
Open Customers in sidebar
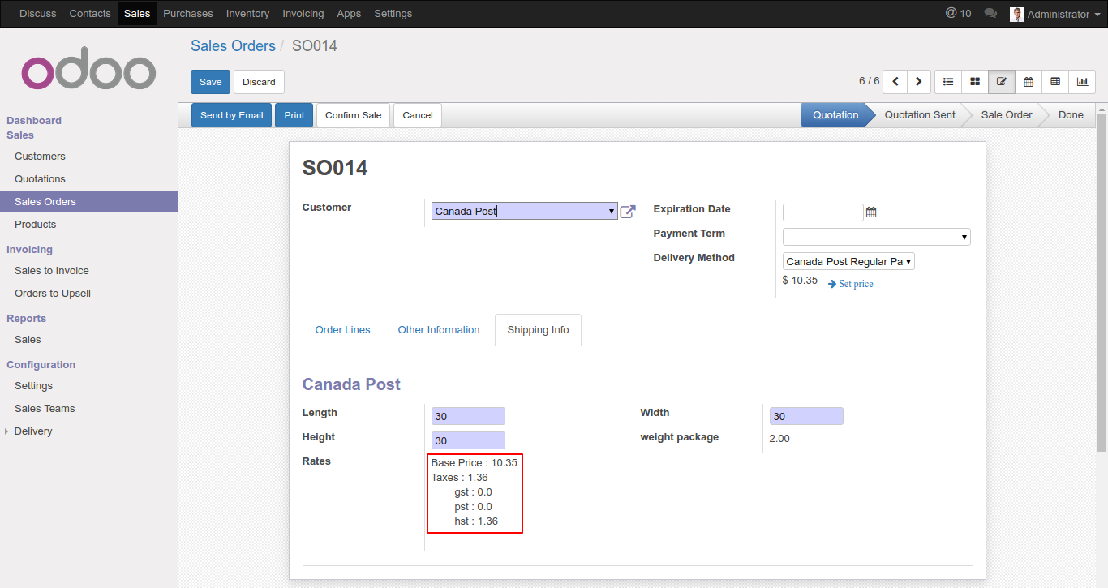(x=40, y=157)
